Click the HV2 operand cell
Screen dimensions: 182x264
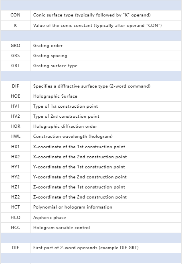(x=15, y=117)
